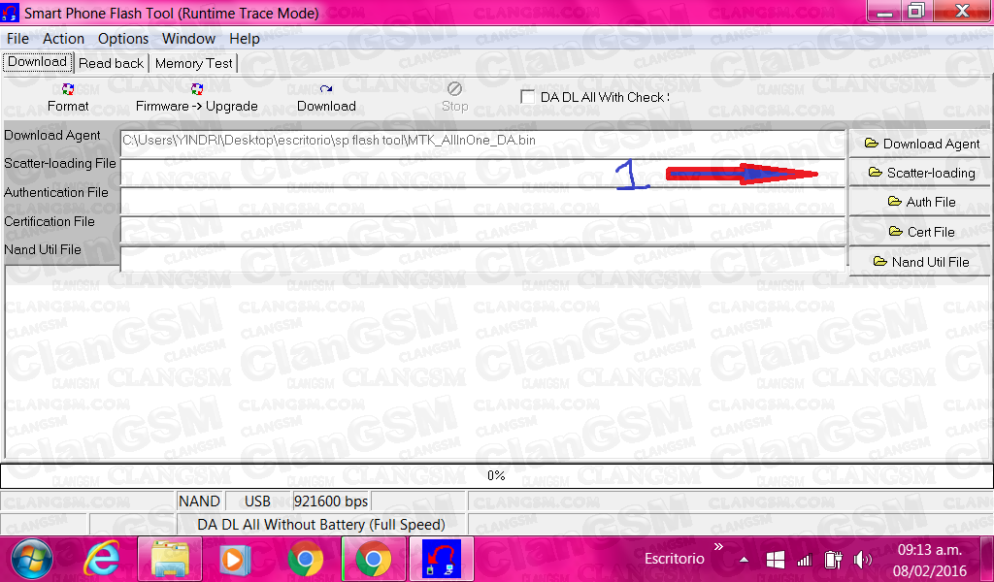Expand the Escritorio toolbar chevron
Viewport: 994px width, 582px height.
coord(718,546)
